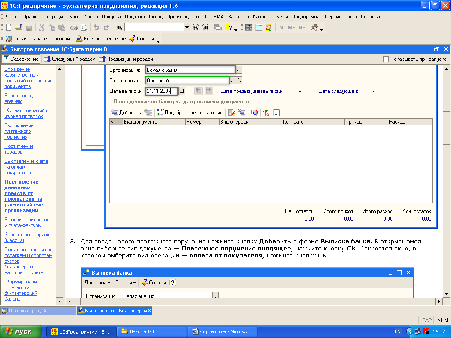Click the redo arrow icon

107,28
